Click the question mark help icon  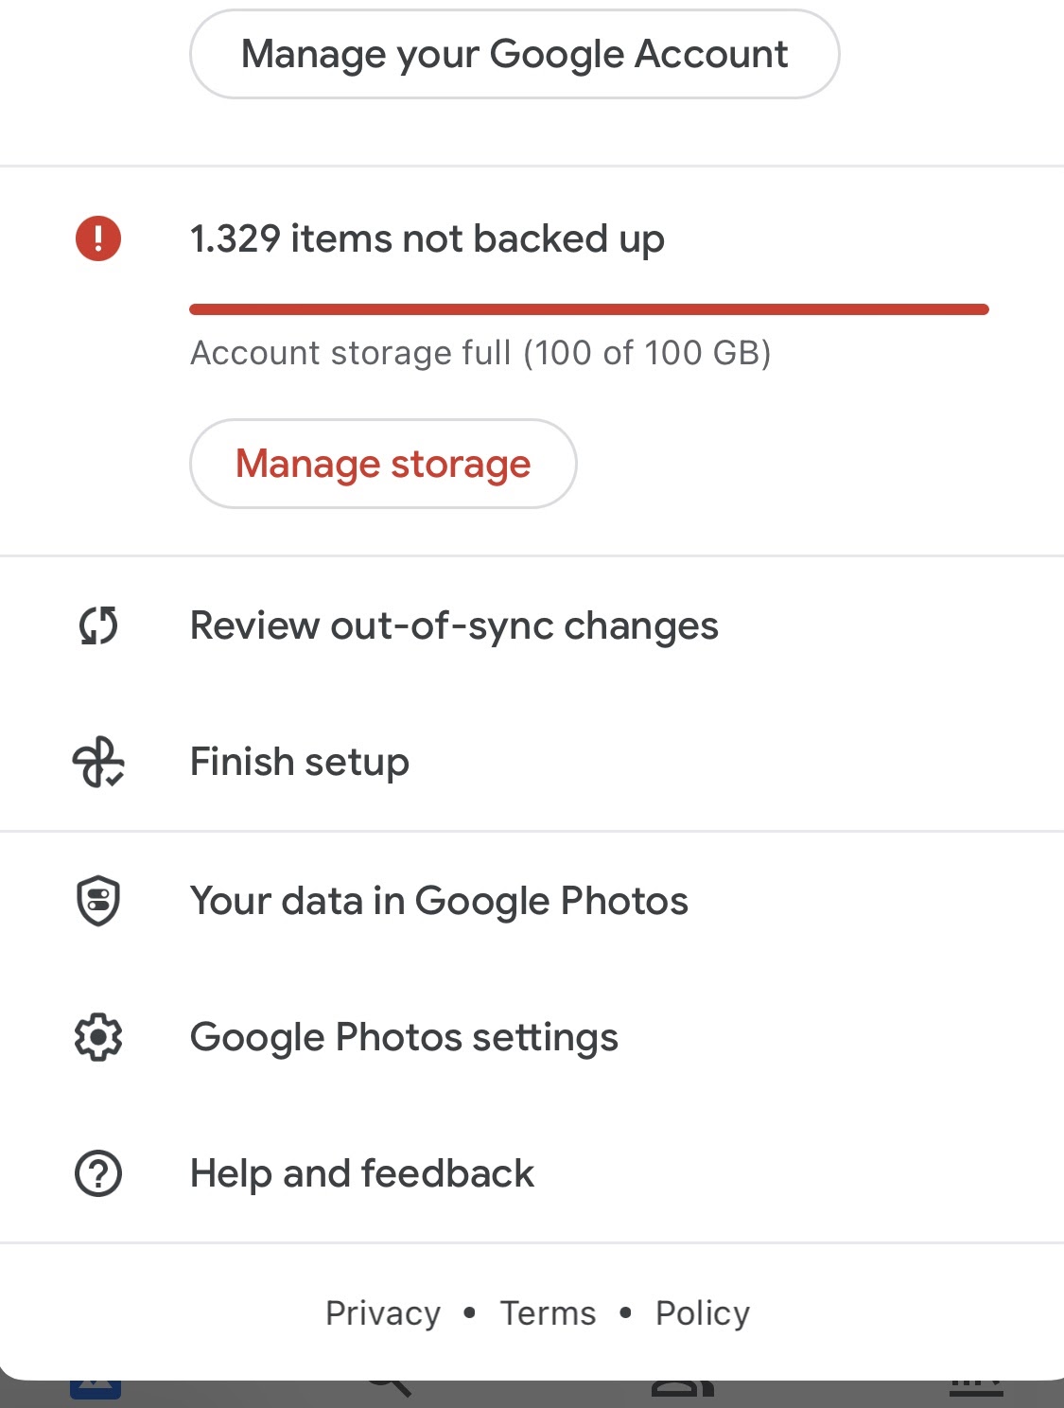(x=98, y=1173)
